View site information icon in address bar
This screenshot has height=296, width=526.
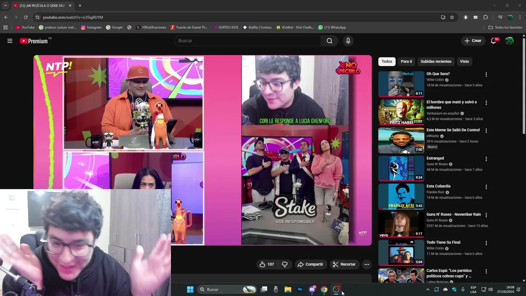click(x=37, y=17)
